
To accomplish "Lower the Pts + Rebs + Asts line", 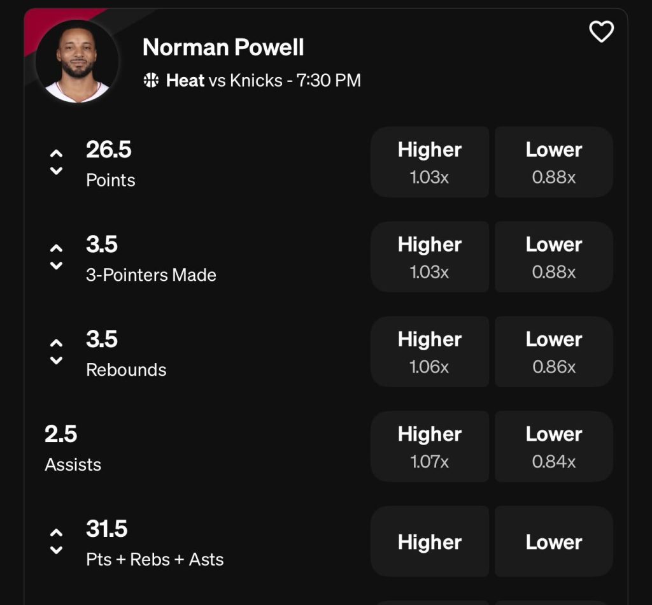I will point(57,550).
